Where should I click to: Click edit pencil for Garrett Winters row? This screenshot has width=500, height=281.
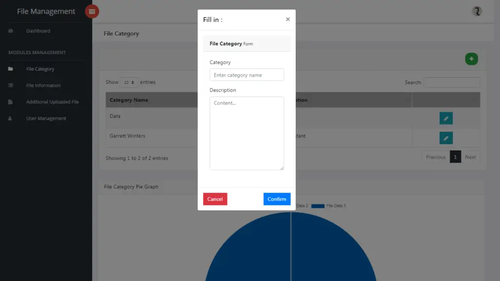[446, 138]
